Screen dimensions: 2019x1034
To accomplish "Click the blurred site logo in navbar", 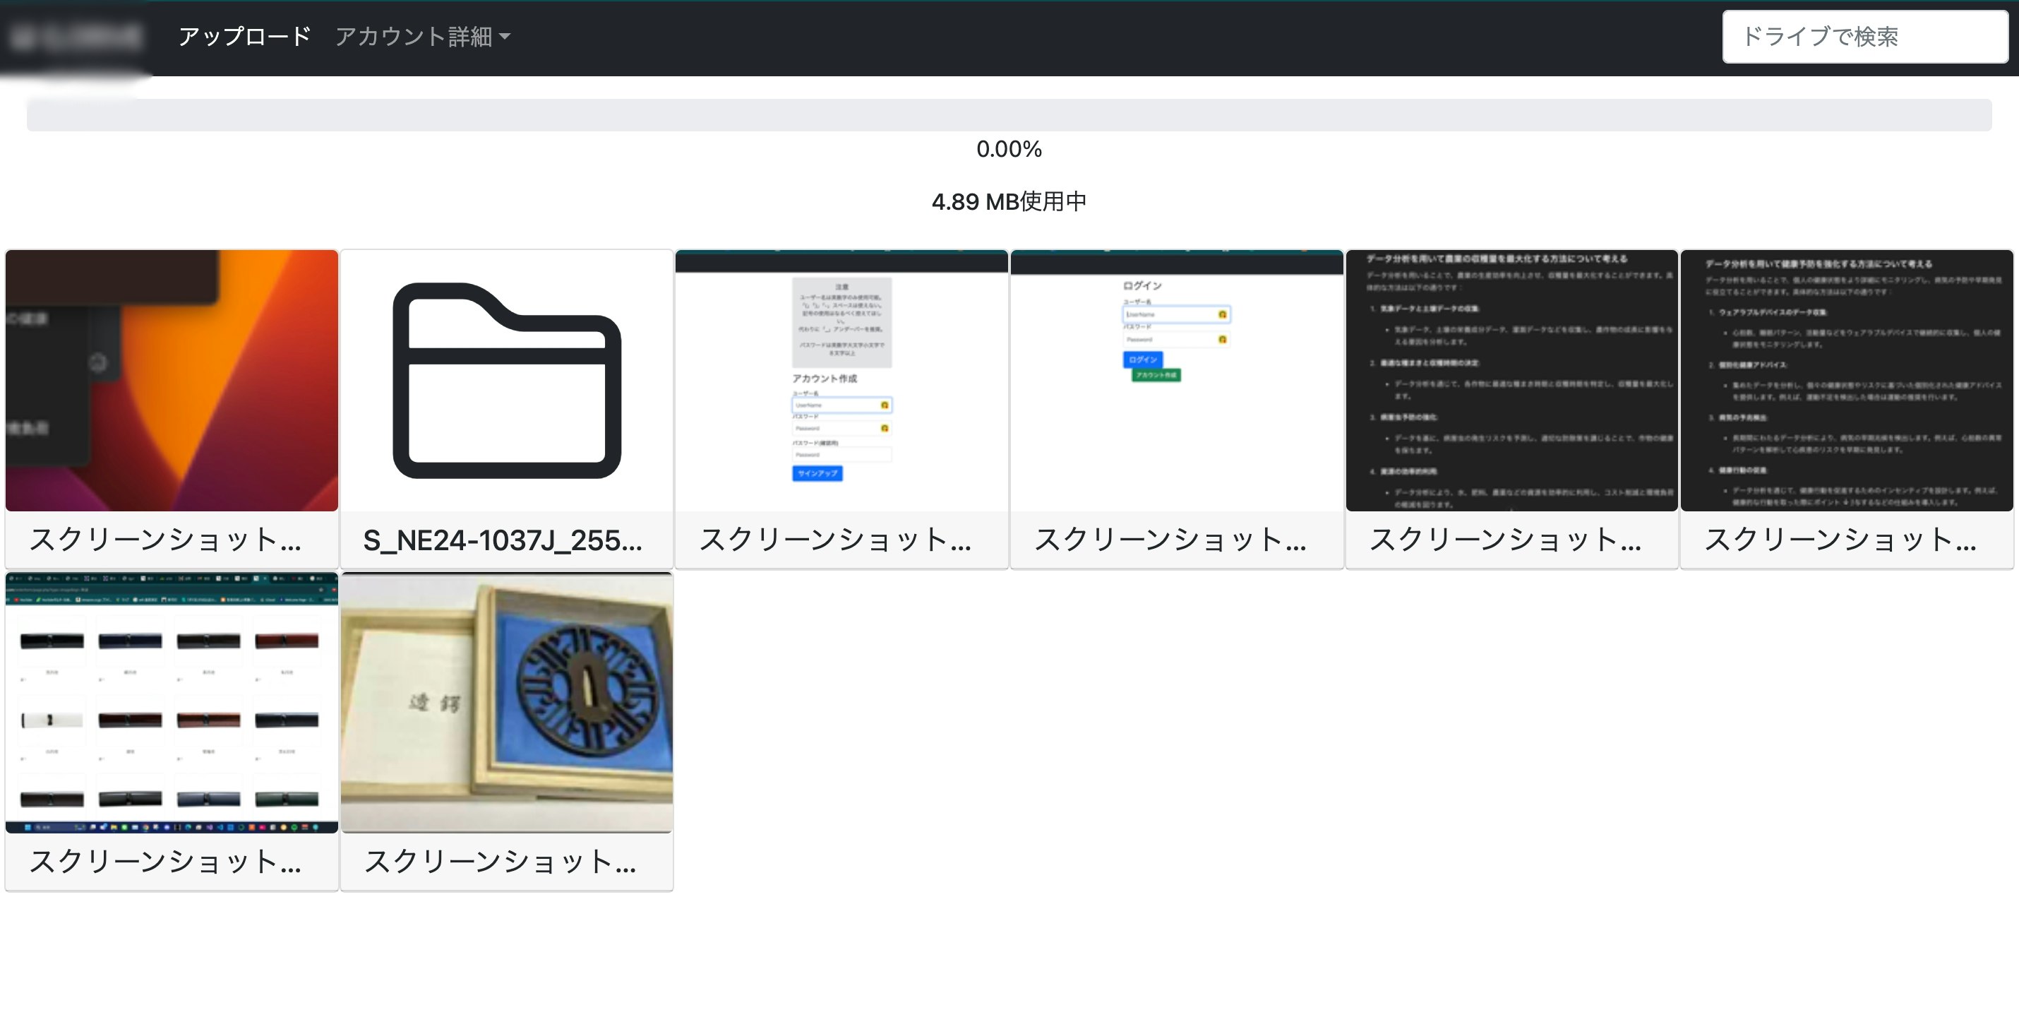I will click(77, 37).
